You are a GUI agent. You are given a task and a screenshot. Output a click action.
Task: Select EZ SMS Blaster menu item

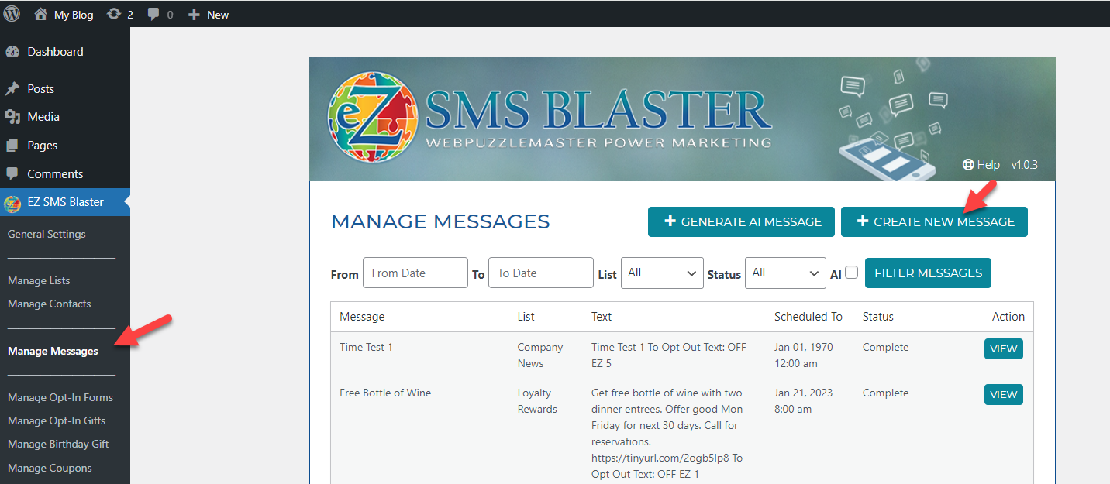pyautogui.click(x=65, y=202)
